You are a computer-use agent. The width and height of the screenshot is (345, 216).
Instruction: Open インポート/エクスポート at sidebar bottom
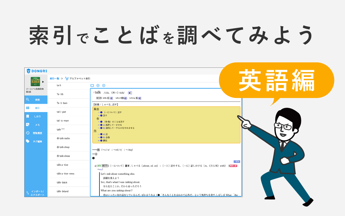coord(36,193)
